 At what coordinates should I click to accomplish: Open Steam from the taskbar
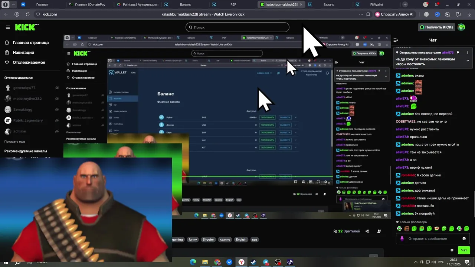click(x=253, y=262)
